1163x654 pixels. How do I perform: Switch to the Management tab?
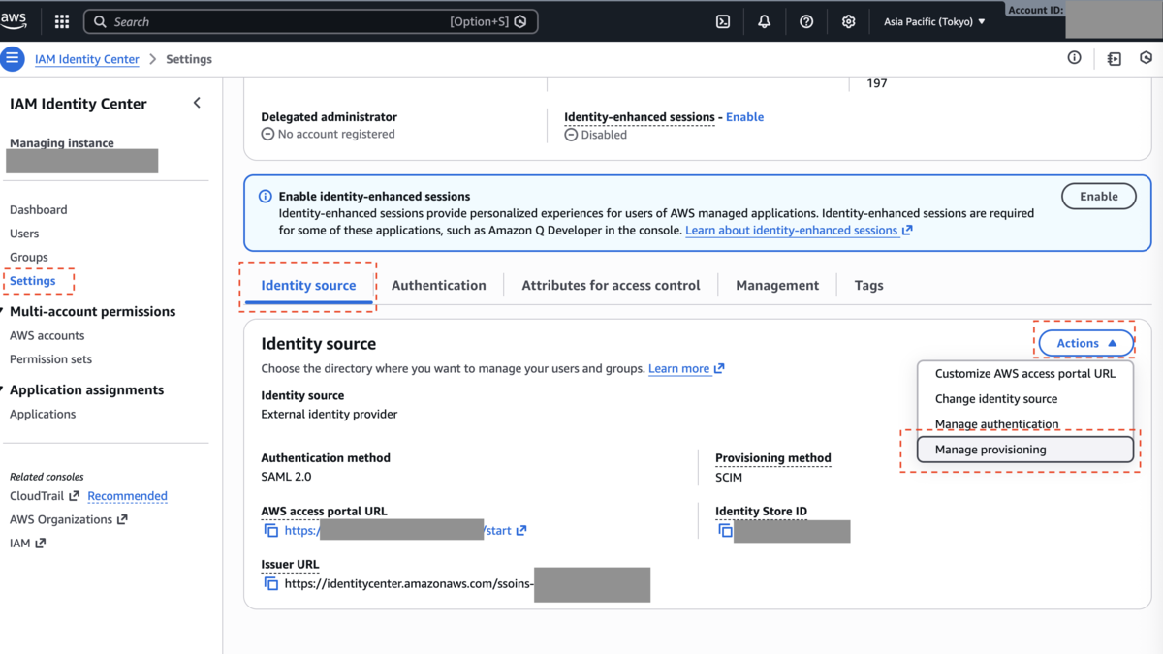pyautogui.click(x=777, y=285)
